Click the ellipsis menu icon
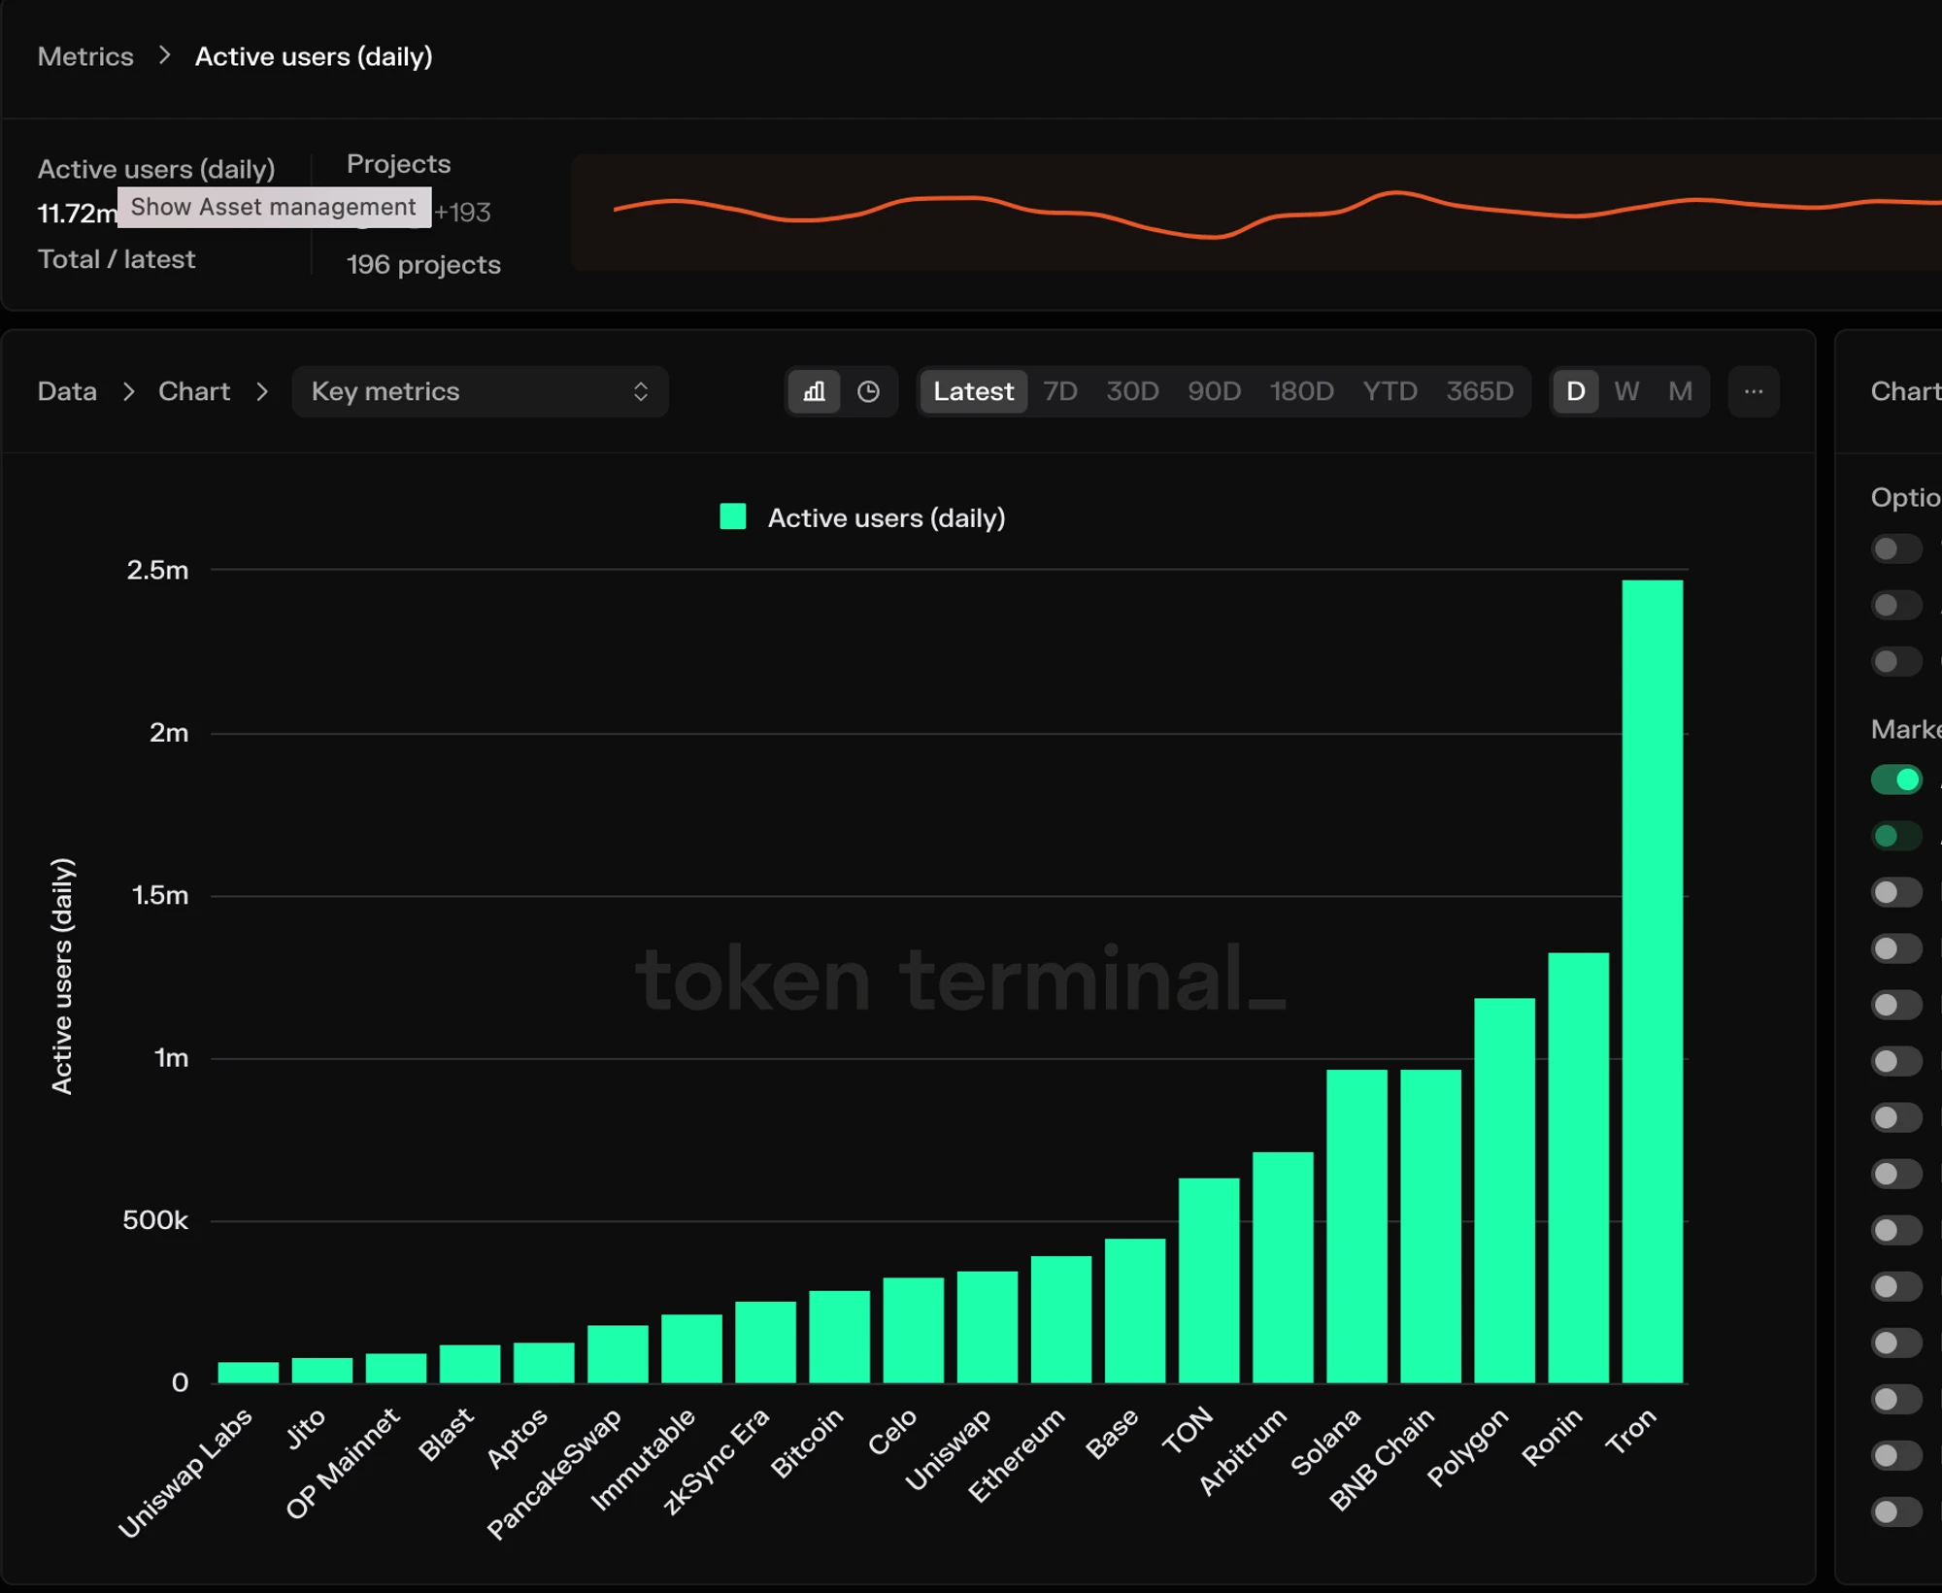Image resolution: width=1942 pixels, height=1593 pixels. [x=1754, y=392]
